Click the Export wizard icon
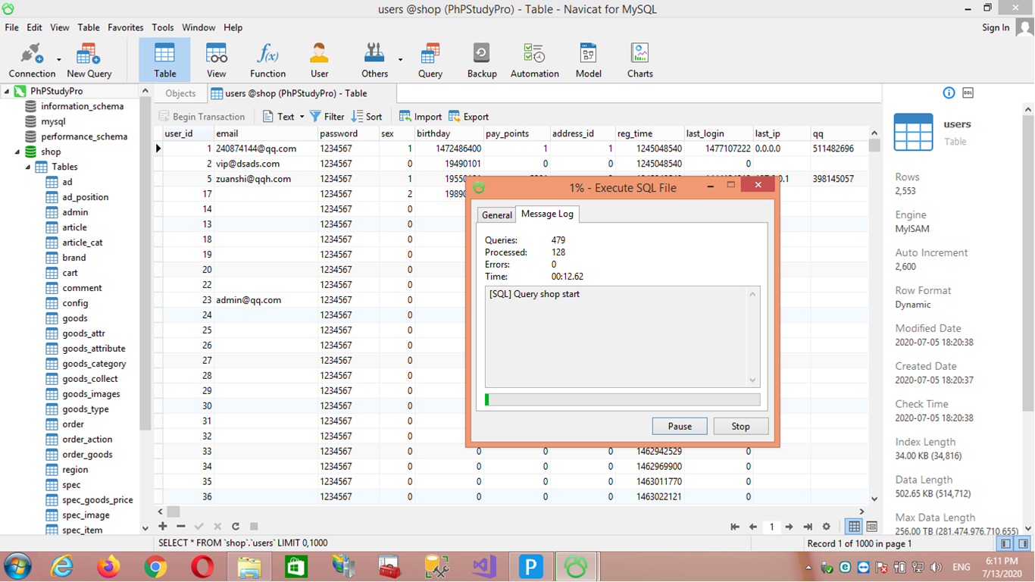 click(468, 117)
